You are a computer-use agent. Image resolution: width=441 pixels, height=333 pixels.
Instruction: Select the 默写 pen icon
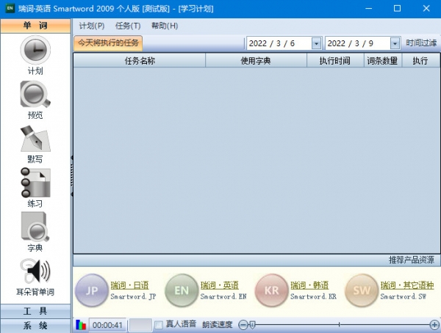[35, 139]
